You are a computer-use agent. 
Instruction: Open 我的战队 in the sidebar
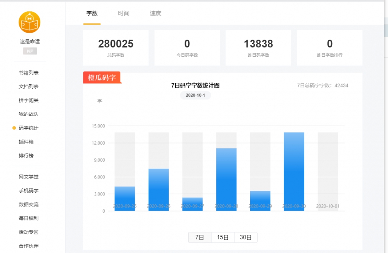click(x=29, y=114)
